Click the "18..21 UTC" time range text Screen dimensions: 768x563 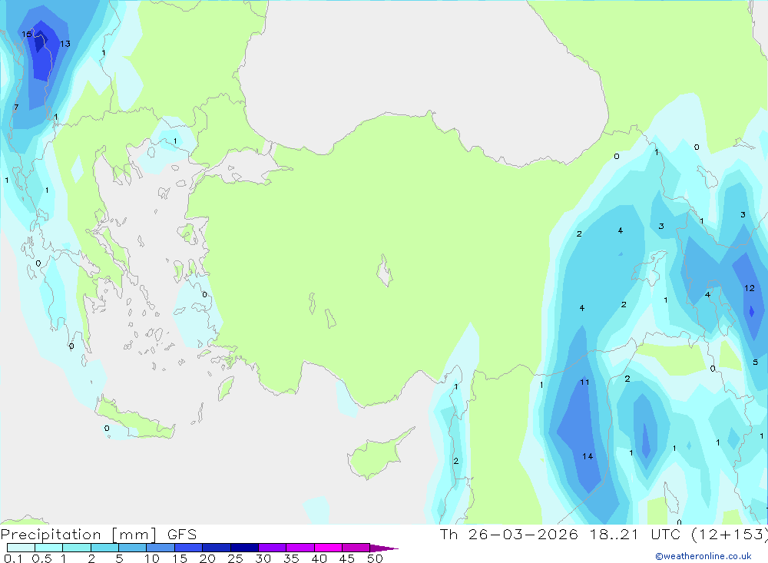tap(639, 534)
